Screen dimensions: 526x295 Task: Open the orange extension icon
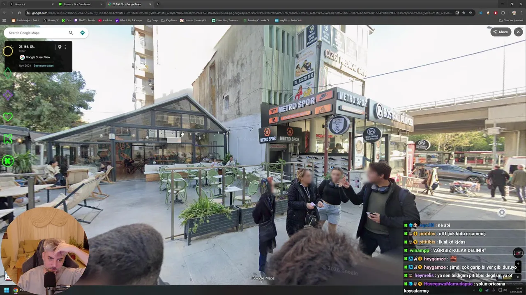coord(488,13)
